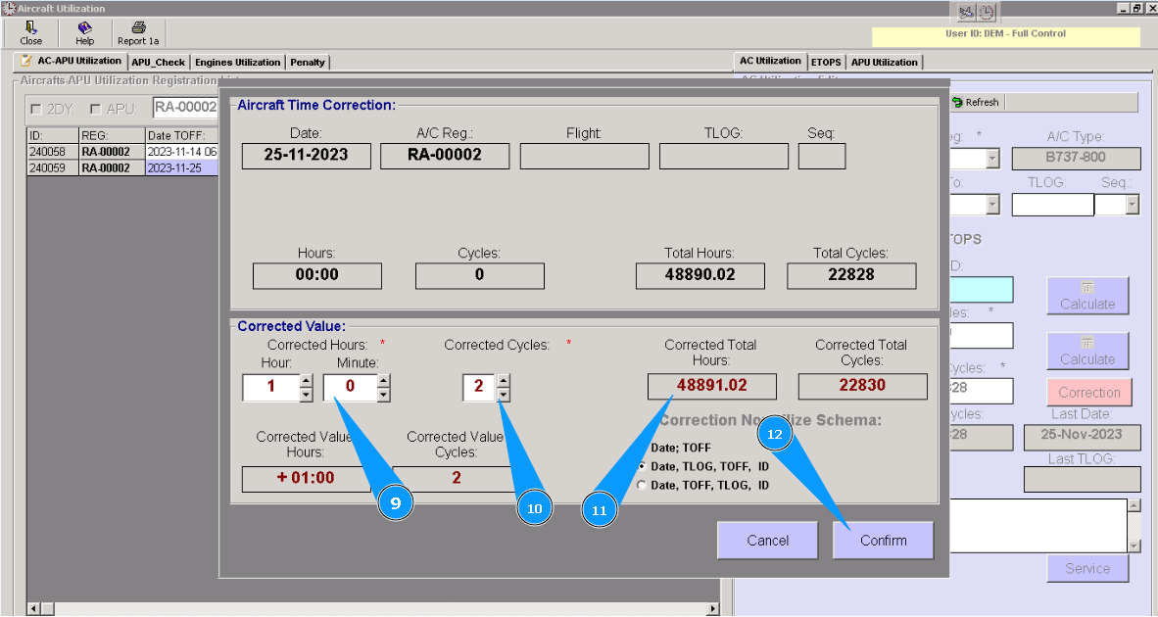Click the Date field showing 25-11-2023
Image resolution: width=1158 pixels, height=617 pixels.
coord(306,156)
